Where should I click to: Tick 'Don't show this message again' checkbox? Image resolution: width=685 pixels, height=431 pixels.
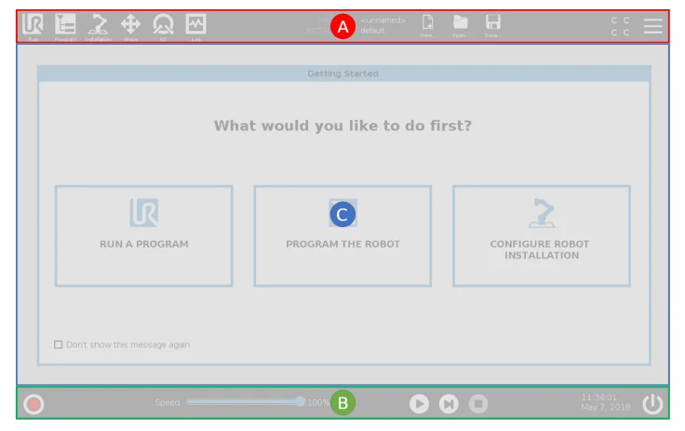(x=59, y=344)
